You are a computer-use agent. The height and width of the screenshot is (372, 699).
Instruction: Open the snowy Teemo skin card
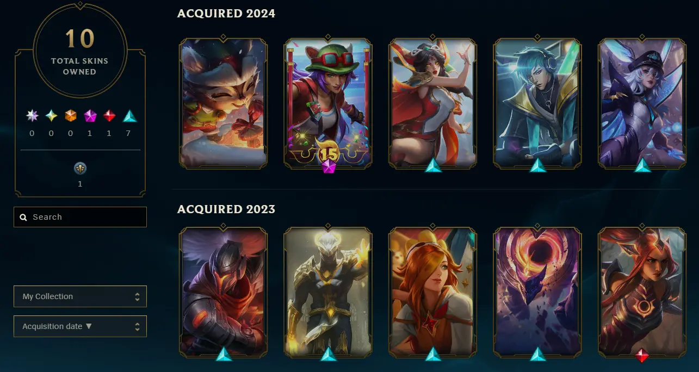[223, 102]
